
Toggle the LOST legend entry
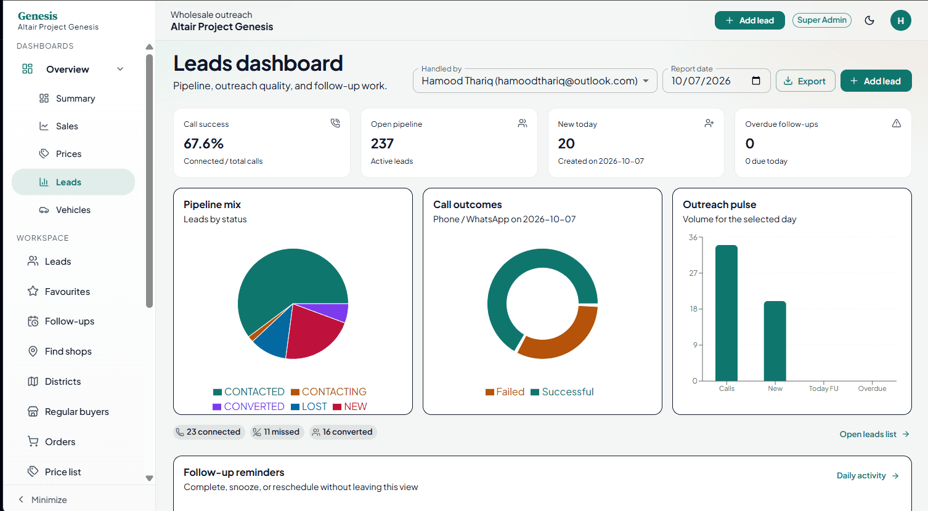click(x=309, y=406)
